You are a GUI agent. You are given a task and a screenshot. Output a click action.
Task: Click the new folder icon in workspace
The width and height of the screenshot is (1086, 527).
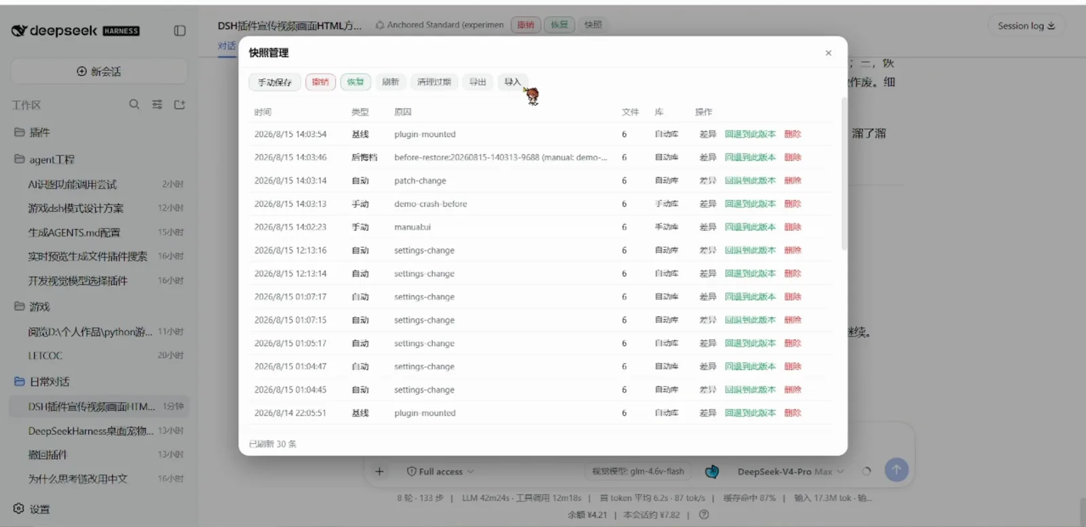point(180,105)
